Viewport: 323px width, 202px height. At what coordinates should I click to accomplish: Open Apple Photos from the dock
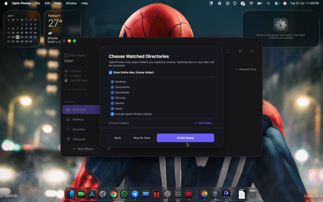tap(204, 194)
